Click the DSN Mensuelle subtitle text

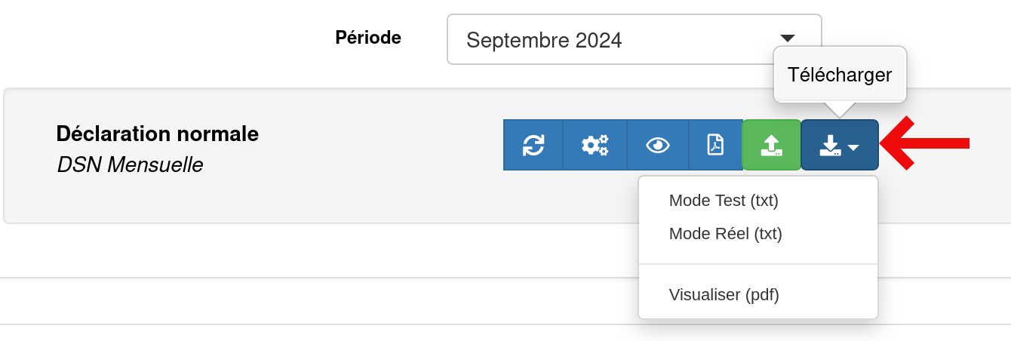pyautogui.click(x=130, y=164)
